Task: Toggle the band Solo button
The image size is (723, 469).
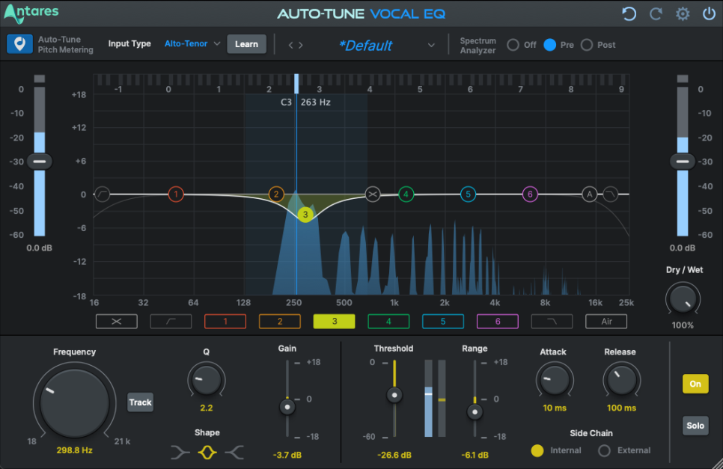Action: point(695,425)
